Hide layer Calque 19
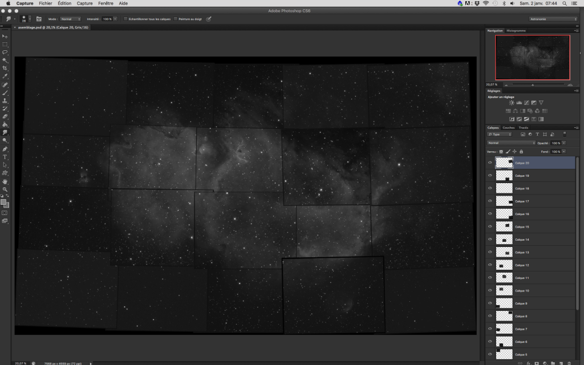This screenshot has width=584, height=365. [490, 176]
